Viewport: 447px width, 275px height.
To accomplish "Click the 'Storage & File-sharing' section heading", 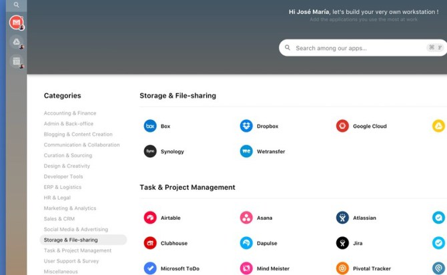I will coord(177,96).
